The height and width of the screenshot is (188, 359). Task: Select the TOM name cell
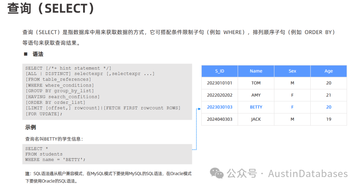(x=256, y=83)
